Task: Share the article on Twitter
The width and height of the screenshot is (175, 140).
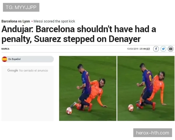Action: (163, 49)
